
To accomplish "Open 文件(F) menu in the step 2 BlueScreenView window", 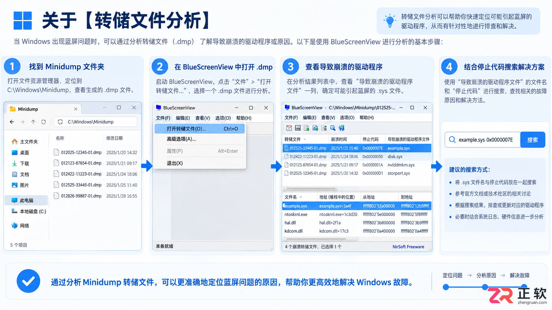I will pyautogui.click(x=163, y=118).
